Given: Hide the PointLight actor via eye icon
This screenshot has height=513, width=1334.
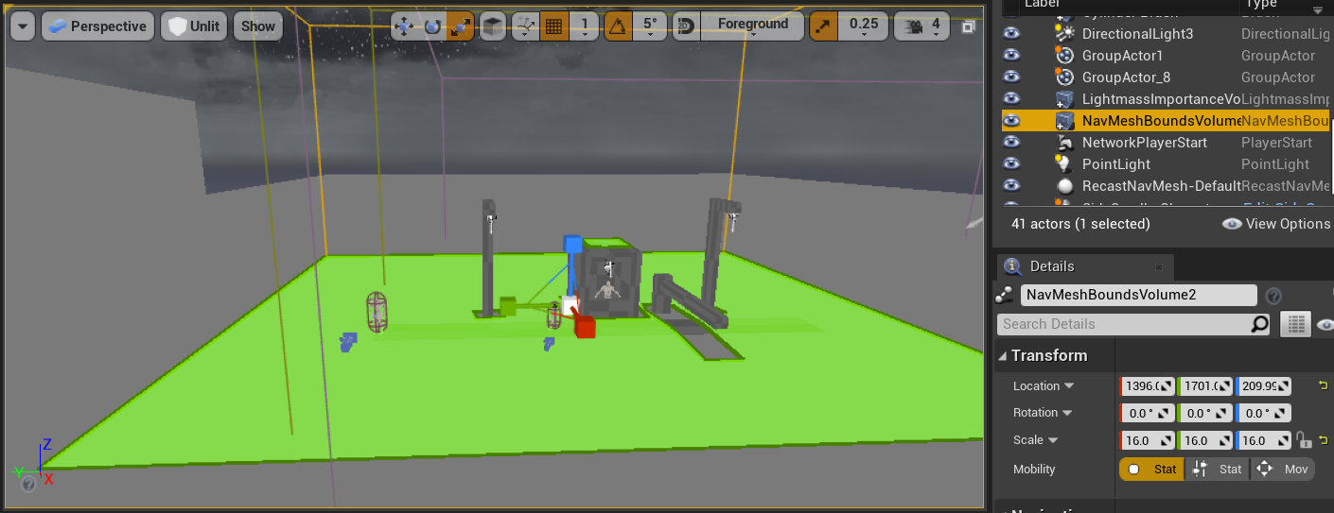Looking at the screenshot, I should tap(1012, 164).
